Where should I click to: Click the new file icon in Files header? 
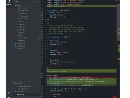(39, 2)
